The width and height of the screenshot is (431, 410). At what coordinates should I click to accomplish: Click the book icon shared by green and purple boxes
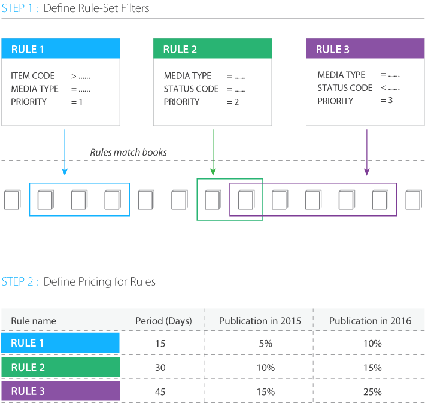coord(246,200)
